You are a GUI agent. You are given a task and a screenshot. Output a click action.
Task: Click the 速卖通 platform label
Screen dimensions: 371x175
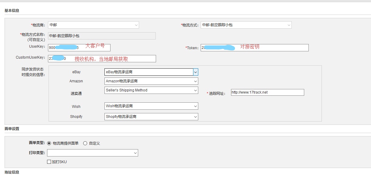(76, 94)
